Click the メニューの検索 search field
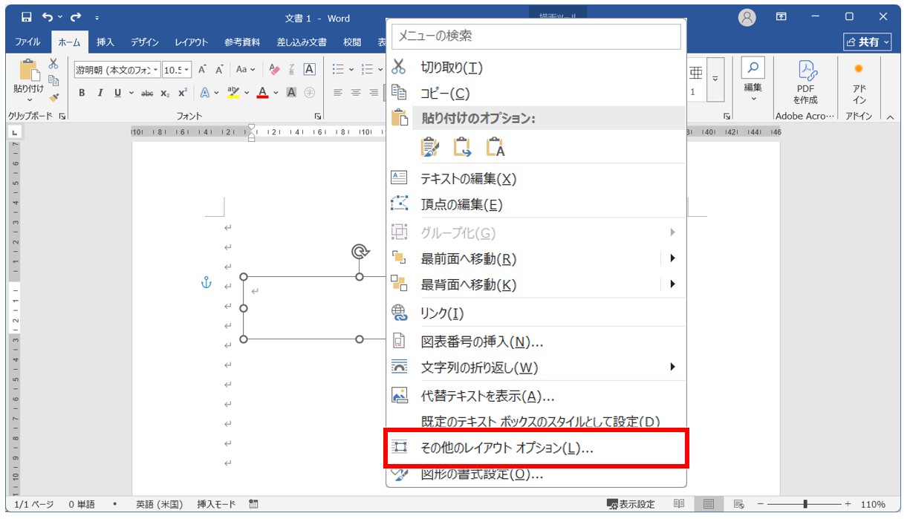Viewport: 910px width, 519px height. pyautogui.click(x=536, y=36)
